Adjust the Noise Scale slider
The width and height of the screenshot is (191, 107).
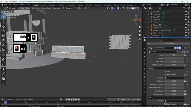[x=174, y=91]
